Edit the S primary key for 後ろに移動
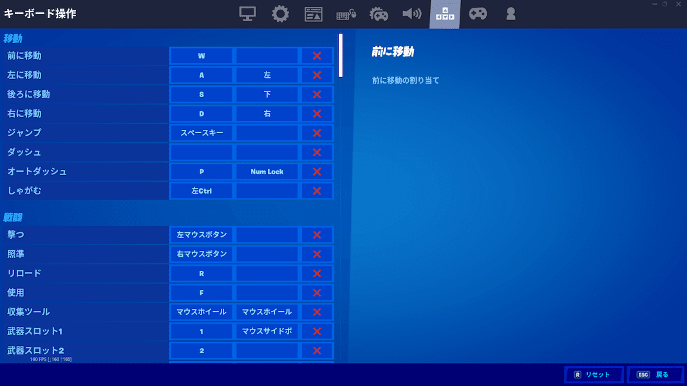 point(202,95)
